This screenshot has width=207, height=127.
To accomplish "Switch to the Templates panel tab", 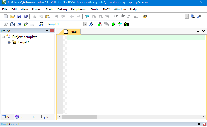I will 46,117.
